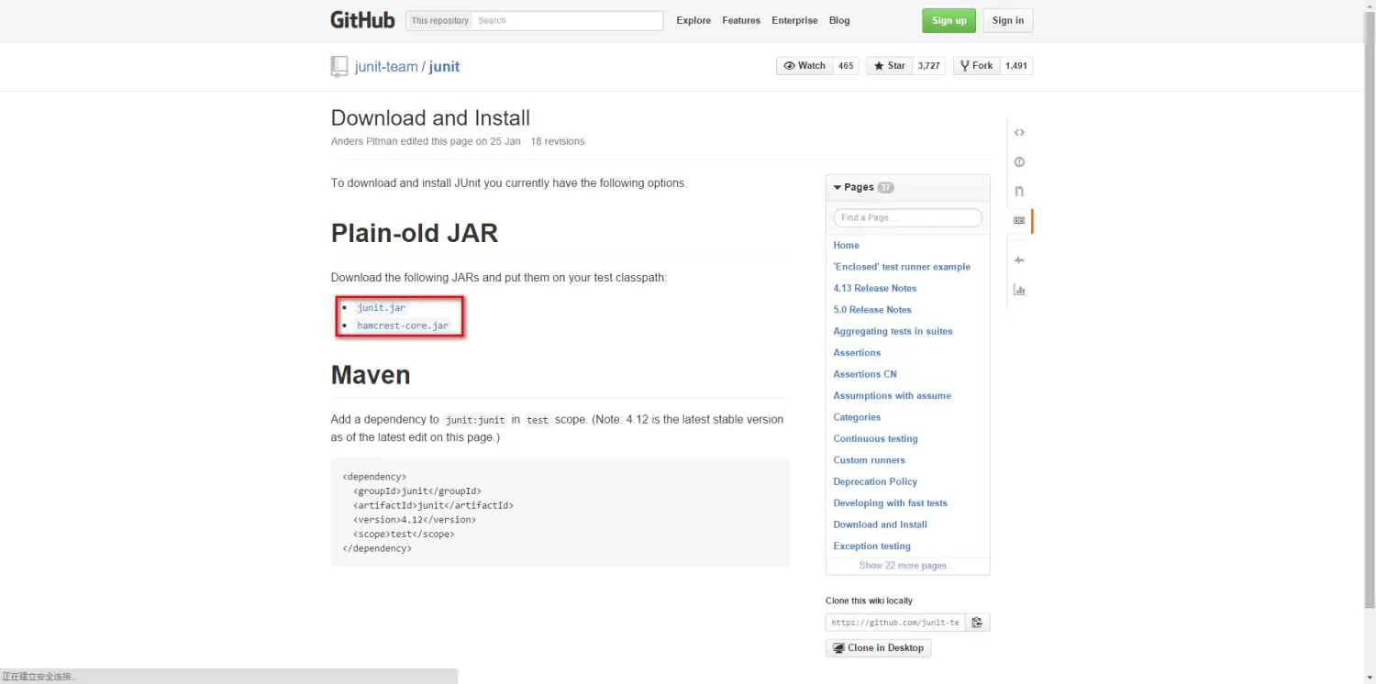This screenshot has width=1376, height=684.
Task: Click the 正在建立安全连接 status bar text
Action: [39, 677]
